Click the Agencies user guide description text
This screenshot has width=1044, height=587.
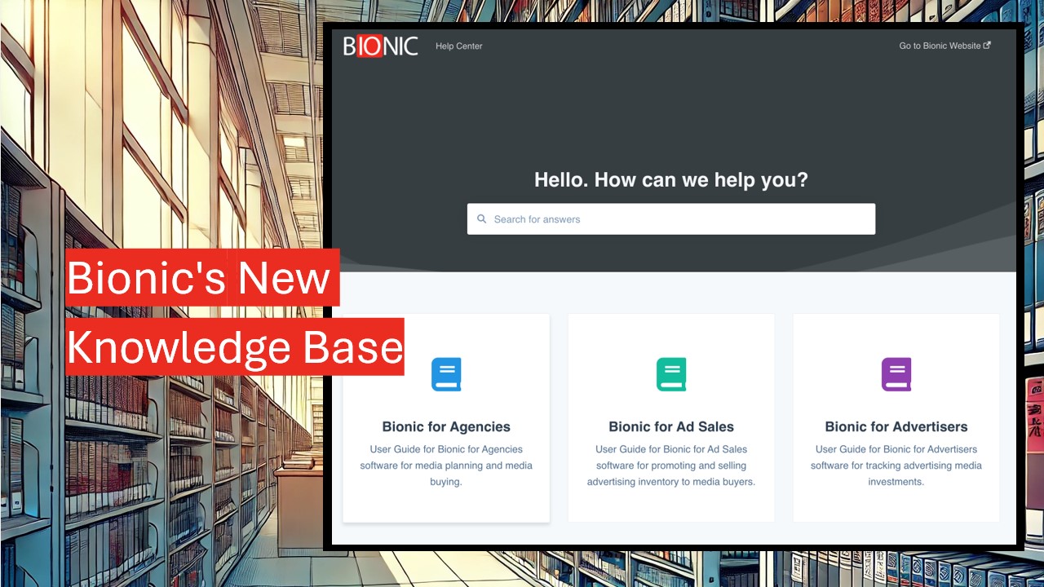446,466
